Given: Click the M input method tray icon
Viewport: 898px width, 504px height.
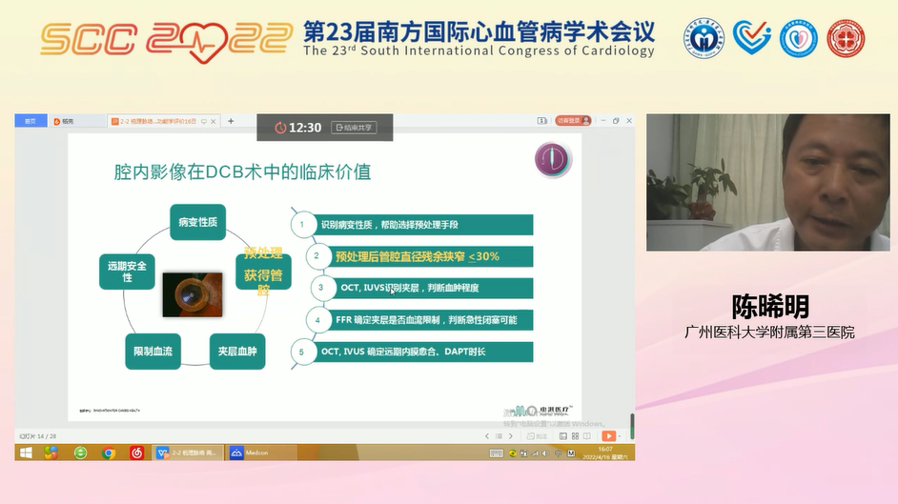Looking at the screenshot, I should tap(571, 454).
